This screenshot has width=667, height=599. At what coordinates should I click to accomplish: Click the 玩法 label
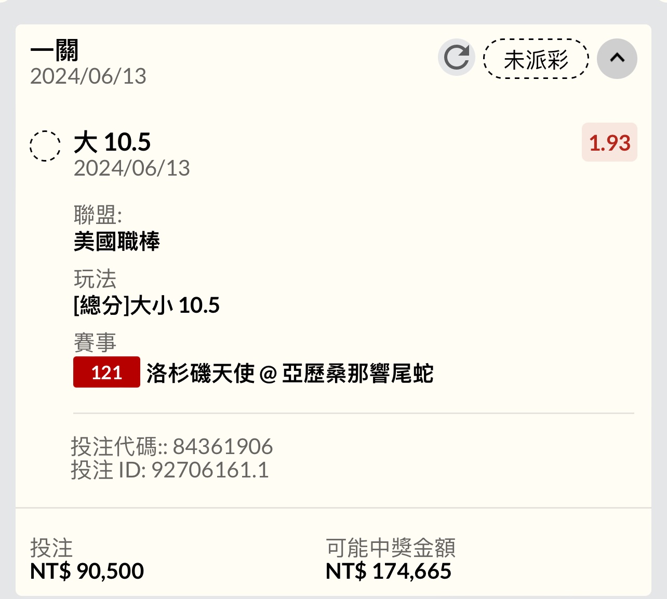point(95,279)
